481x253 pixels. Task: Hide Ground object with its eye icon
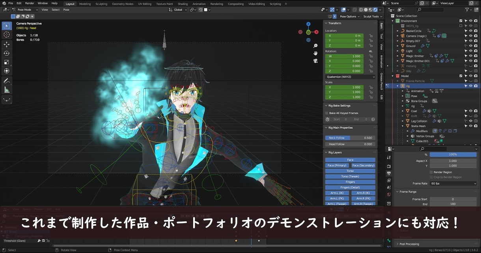click(470, 46)
